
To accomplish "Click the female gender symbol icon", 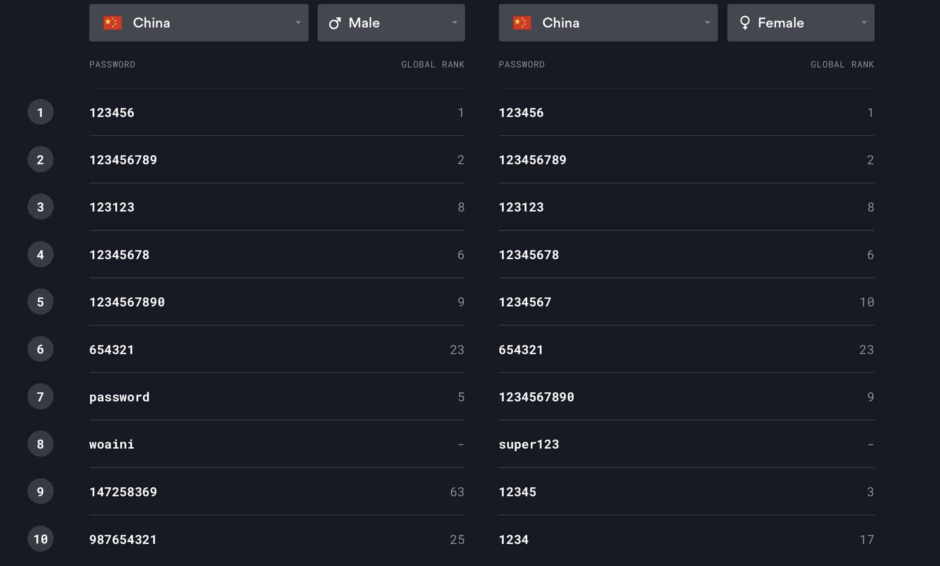I will click(745, 23).
